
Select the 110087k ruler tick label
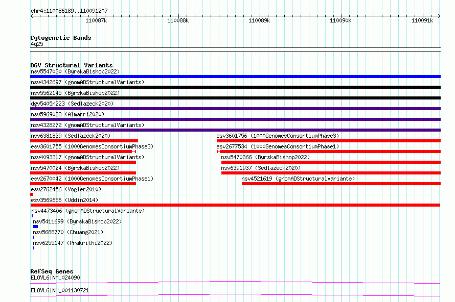tap(96, 20)
